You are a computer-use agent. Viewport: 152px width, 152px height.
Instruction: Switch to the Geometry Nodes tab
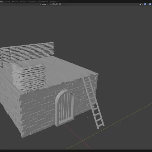[43, 2]
